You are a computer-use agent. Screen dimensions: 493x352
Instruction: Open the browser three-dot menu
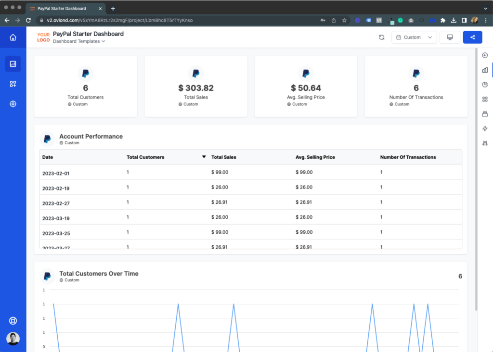tap(486, 20)
